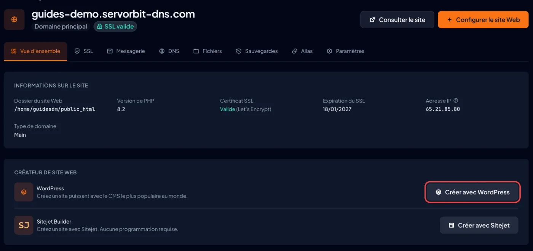
Task: Open the Fichiers tab
Action: [x=207, y=51]
